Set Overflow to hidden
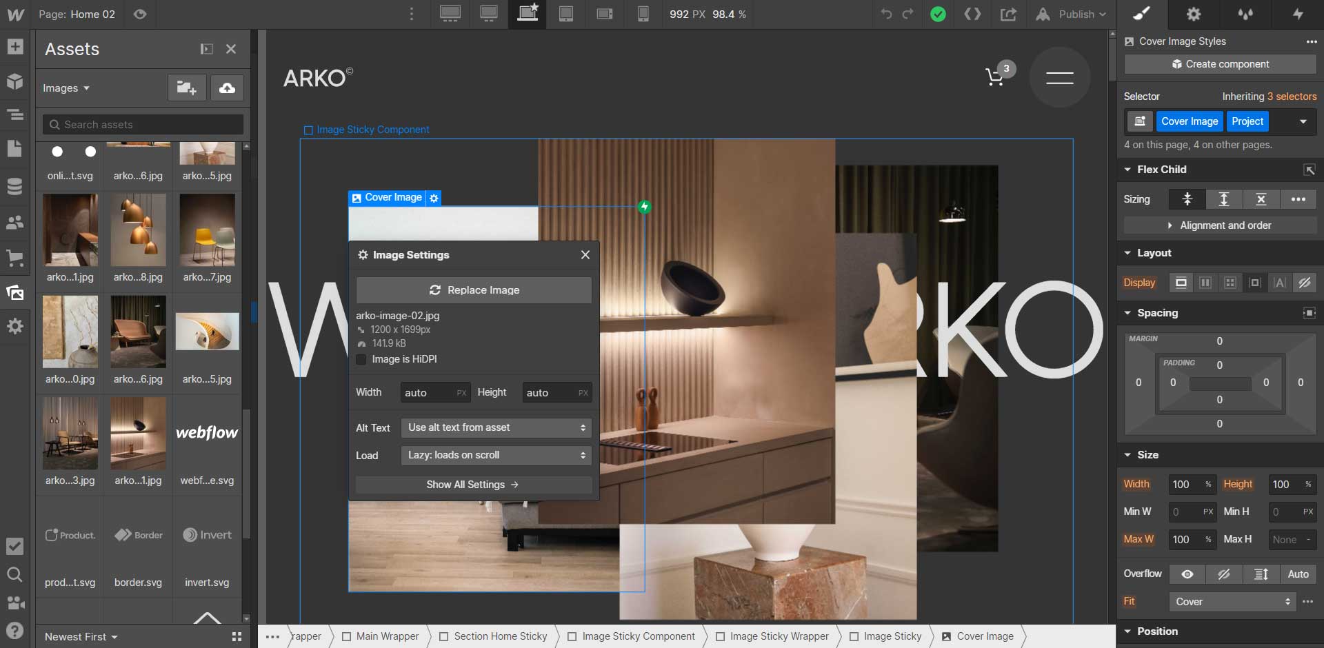Viewport: 1324px width, 648px height. click(1225, 574)
